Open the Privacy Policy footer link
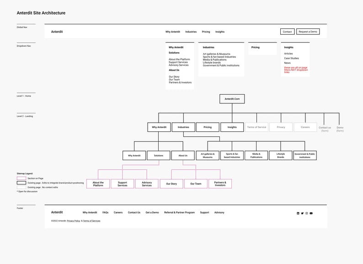Image resolution: width=363 pixels, height=264 pixels. click(x=74, y=221)
